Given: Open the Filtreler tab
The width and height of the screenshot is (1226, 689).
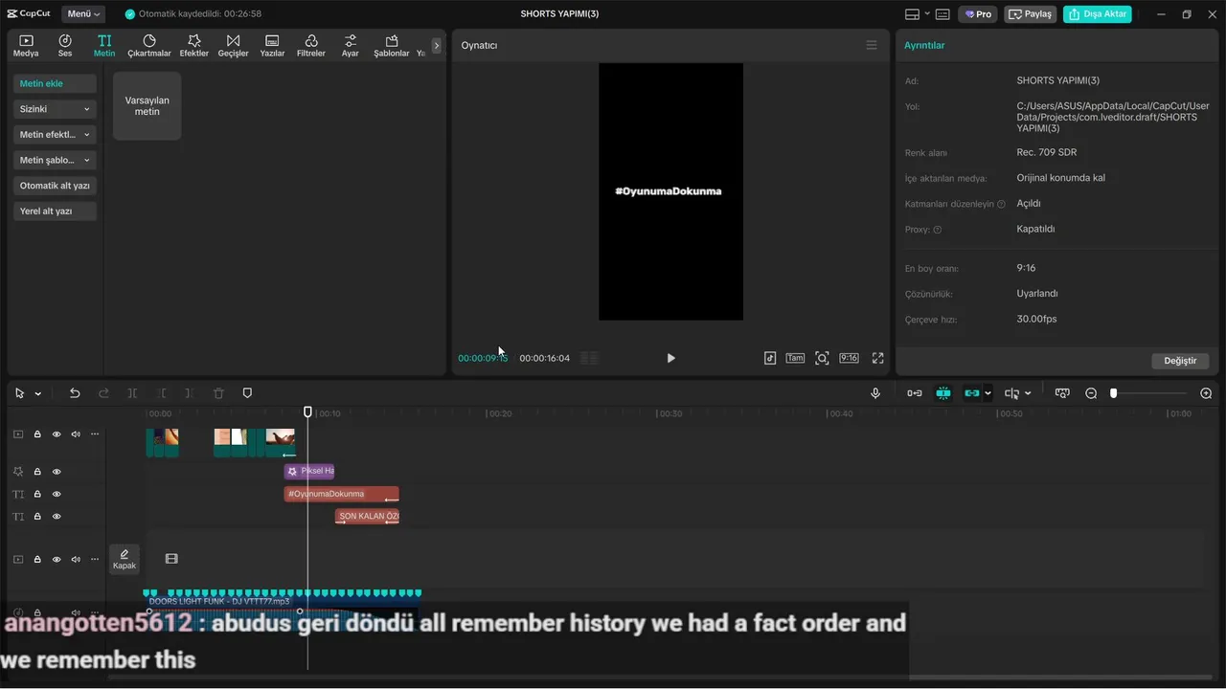Looking at the screenshot, I should click(311, 46).
